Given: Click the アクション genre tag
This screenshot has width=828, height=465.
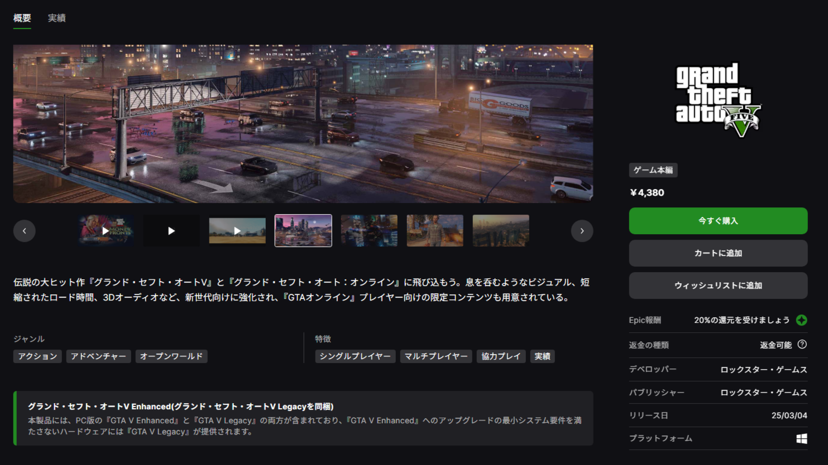Looking at the screenshot, I should coord(37,356).
